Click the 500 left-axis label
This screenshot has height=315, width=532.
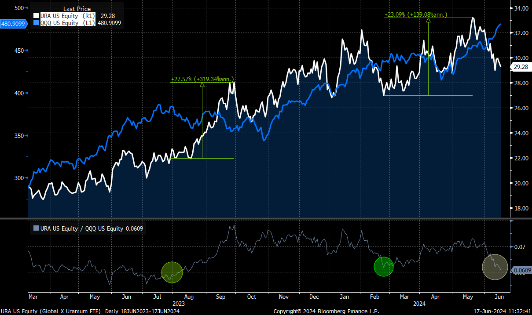pyautogui.click(x=19, y=8)
